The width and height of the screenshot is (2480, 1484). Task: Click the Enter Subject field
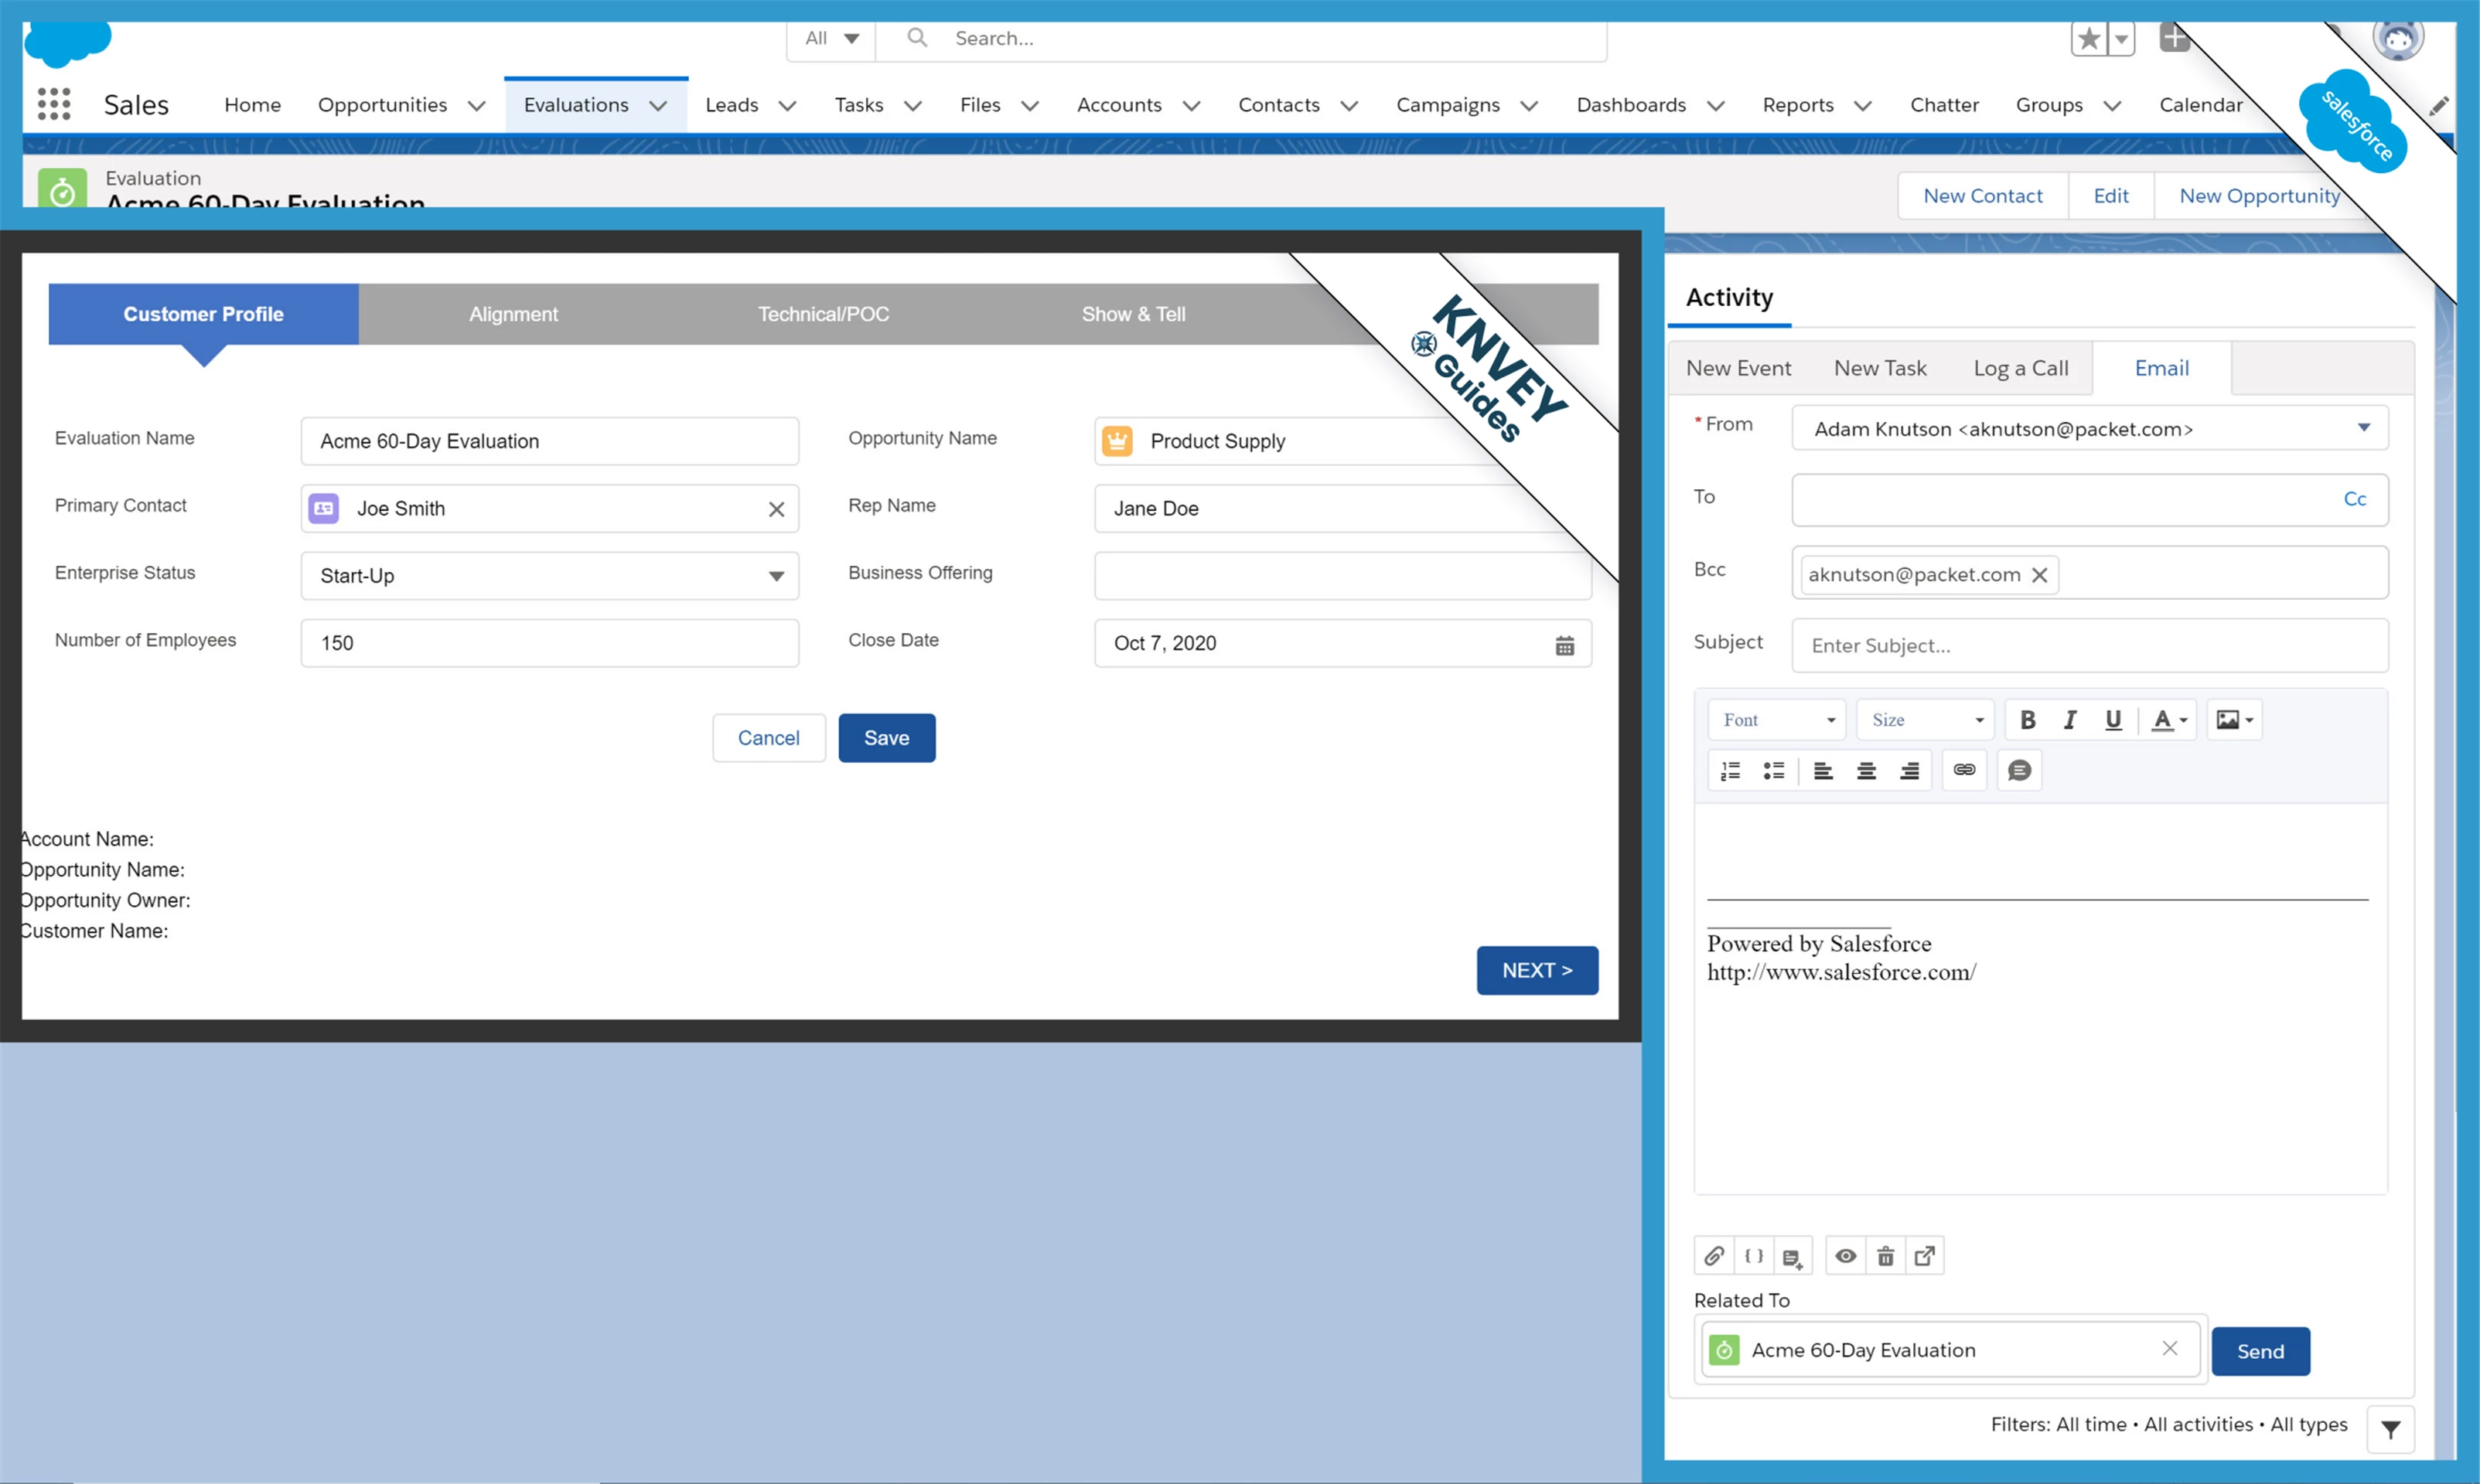tap(2089, 646)
